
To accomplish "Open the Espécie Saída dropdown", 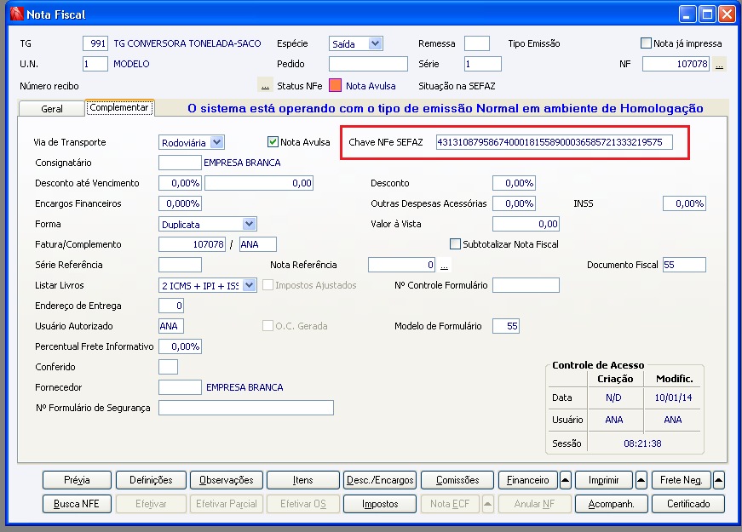I will [x=375, y=43].
